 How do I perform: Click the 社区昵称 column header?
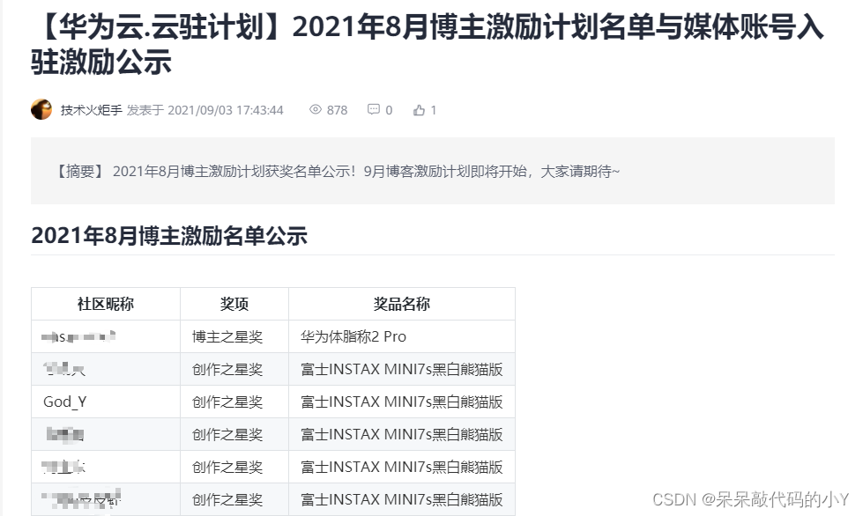pos(106,304)
